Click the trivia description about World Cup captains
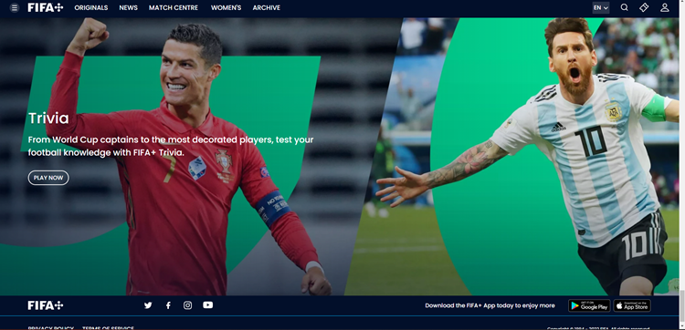The width and height of the screenshot is (685, 330). pos(171,146)
